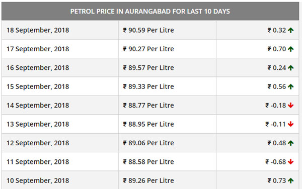Click red down arrow beside ₹ -0.68
302x189 pixels.
290,162
